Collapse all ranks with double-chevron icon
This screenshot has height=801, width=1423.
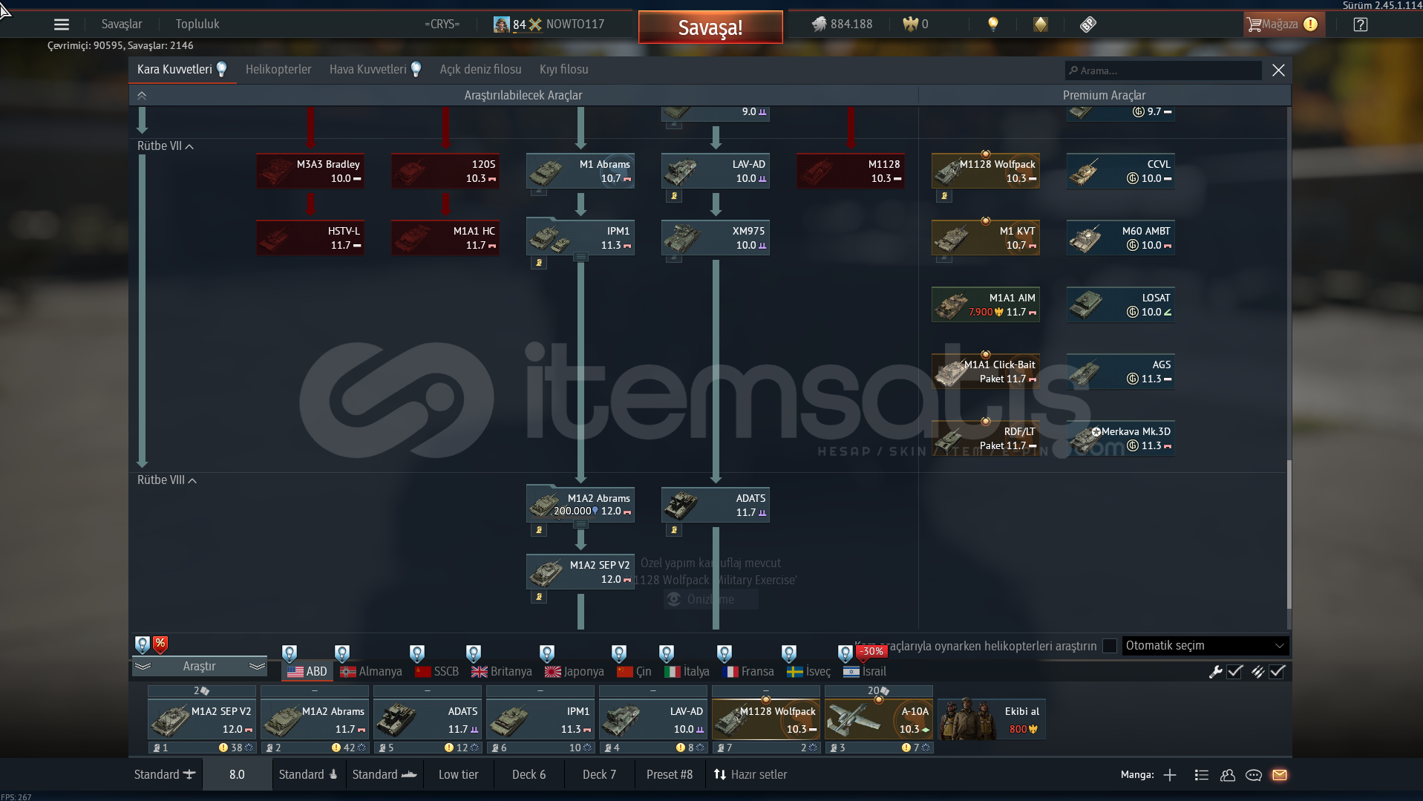point(142,95)
